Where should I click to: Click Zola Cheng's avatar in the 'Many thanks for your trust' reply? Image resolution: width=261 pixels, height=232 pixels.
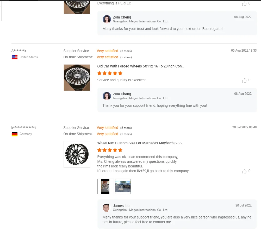point(107,19)
